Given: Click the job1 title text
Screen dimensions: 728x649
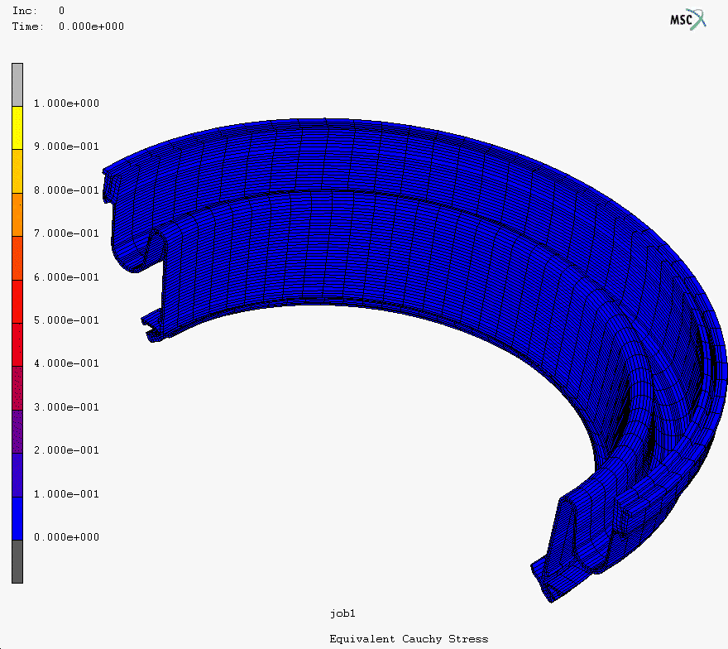Looking at the screenshot, I should coord(342,613).
